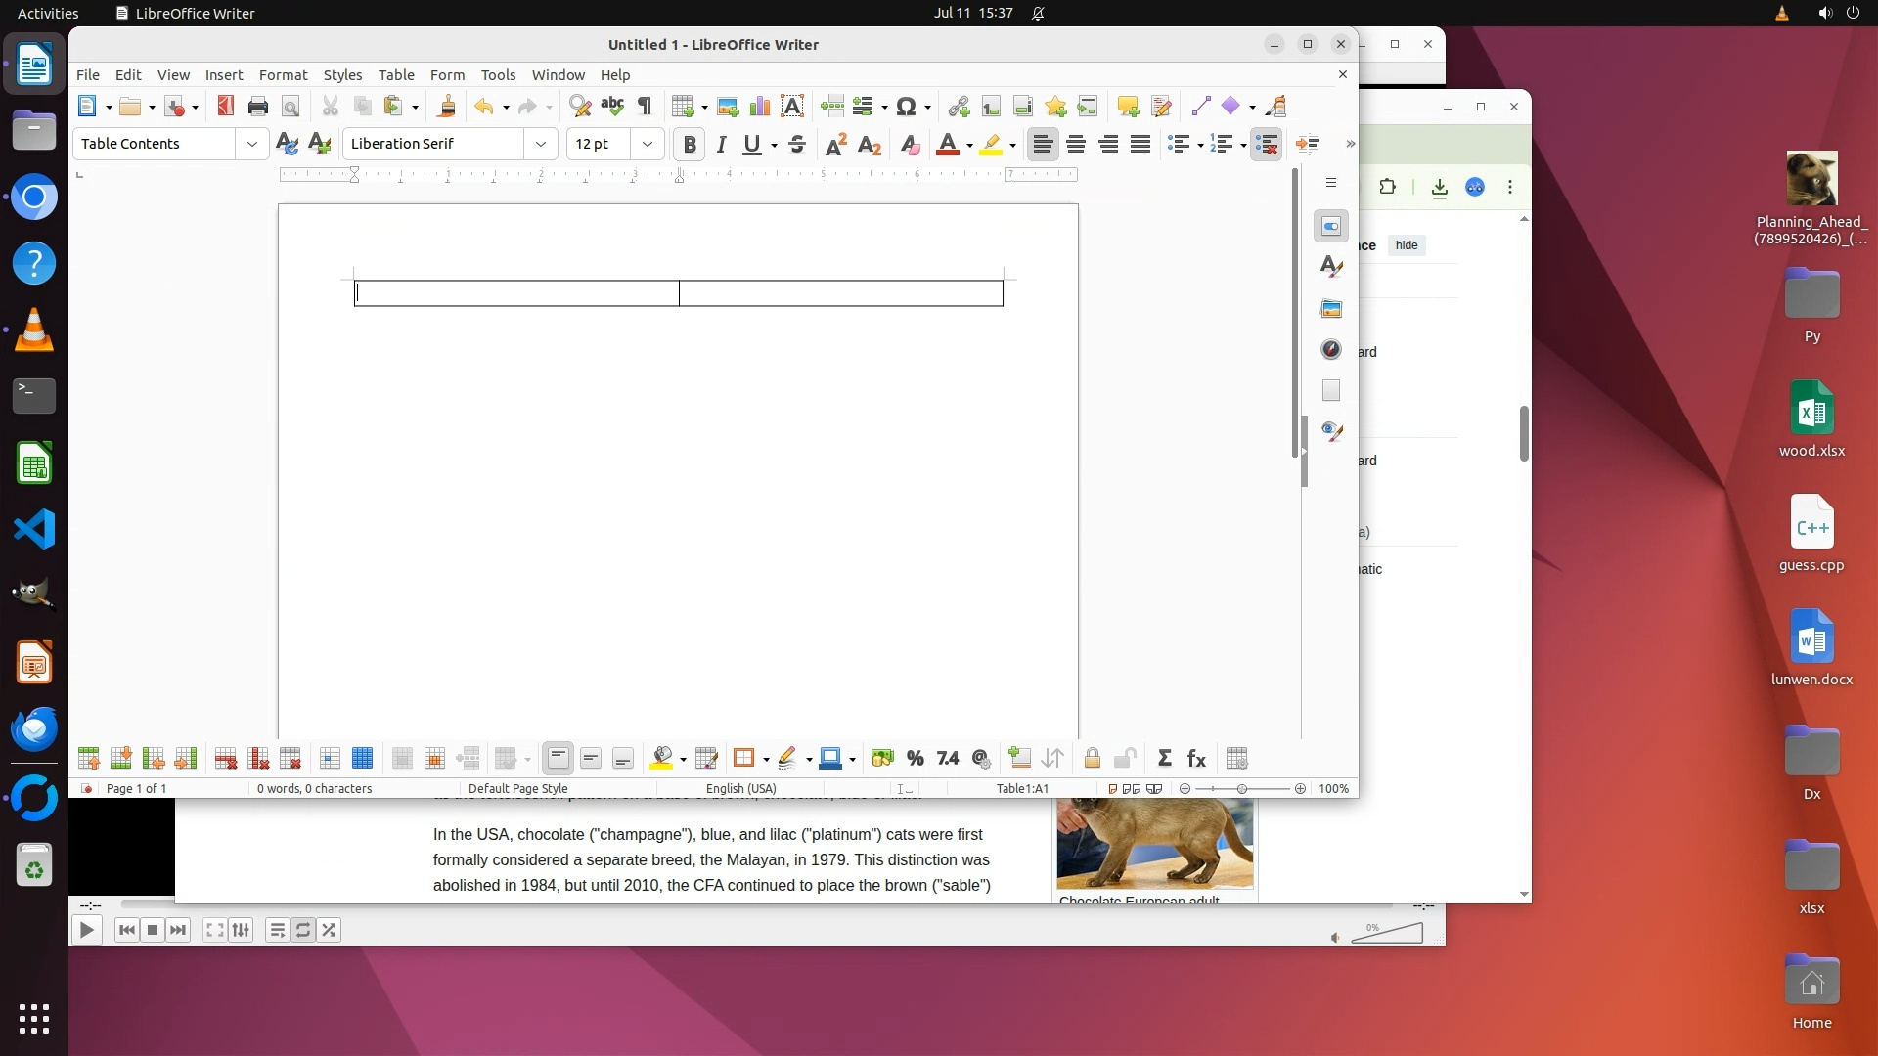Click the Insert Chart icon
The height and width of the screenshot is (1056, 1878).
click(759, 107)
